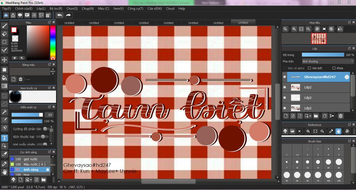The image size is (356, 190).
Task: Click the speech bubble comment icon
Action: point(20,15)
